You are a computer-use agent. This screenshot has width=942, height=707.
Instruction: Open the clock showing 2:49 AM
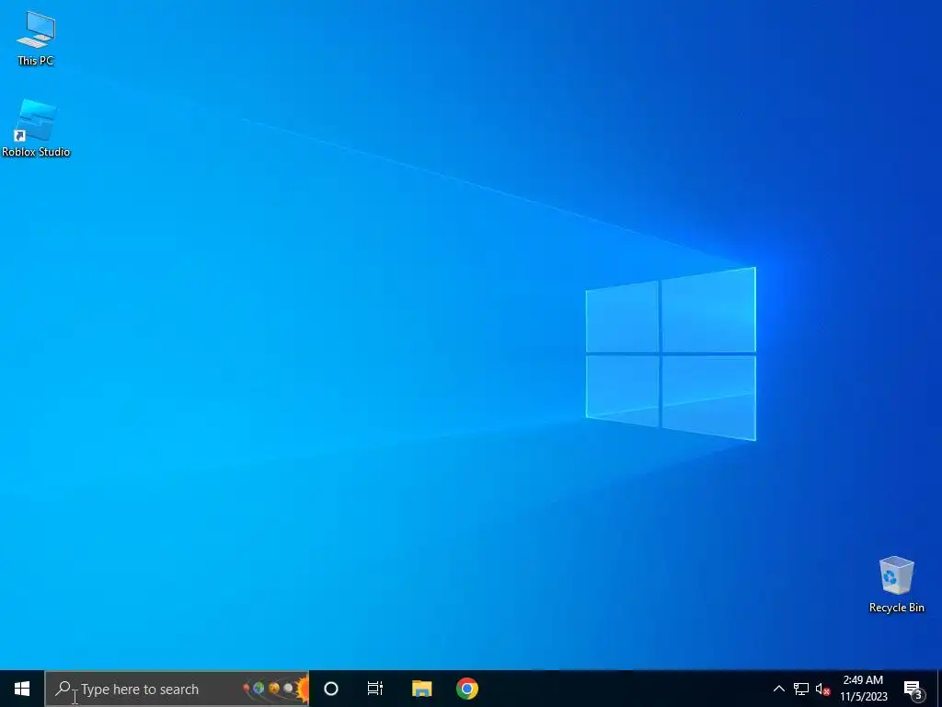click(x=863, y=689)
